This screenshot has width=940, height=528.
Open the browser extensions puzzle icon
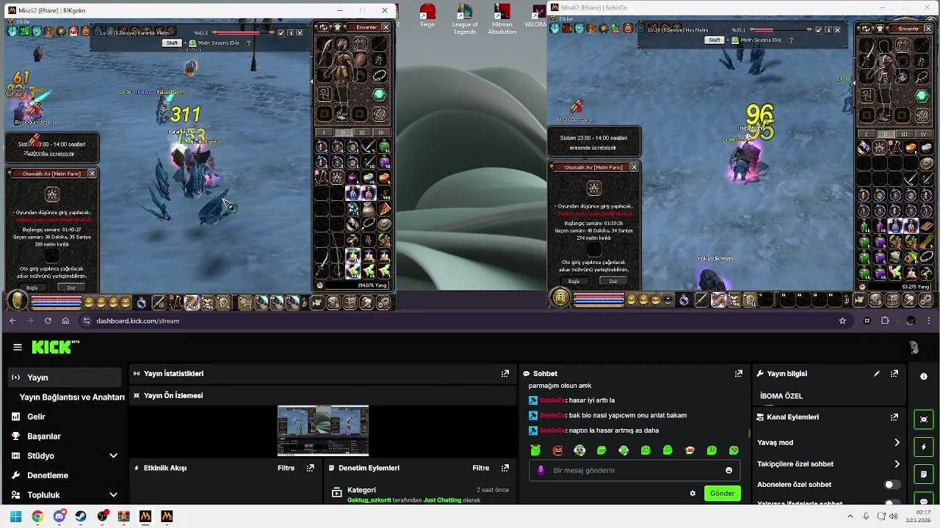pos(885,321)
